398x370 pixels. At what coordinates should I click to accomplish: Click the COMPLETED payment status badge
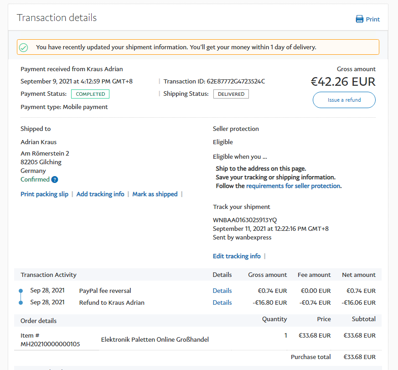90,94
